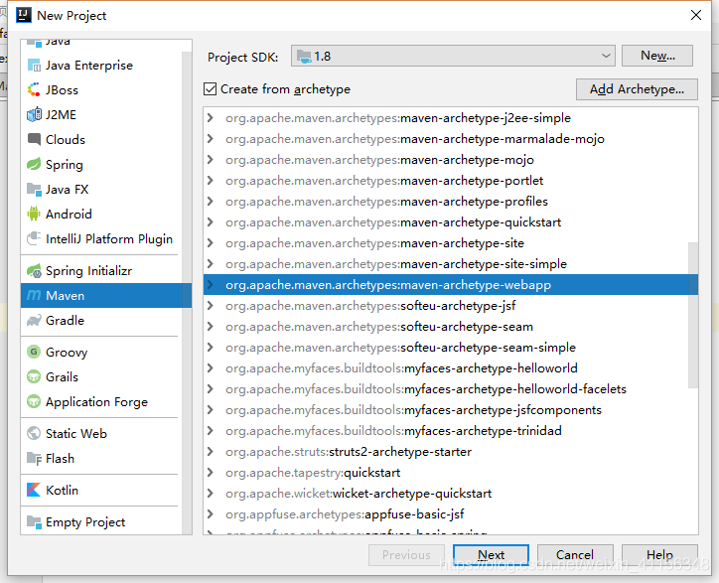This screenshot has height=583, width=719.
Task: Open the Project SDK dropdown
Action: [453, 56]
